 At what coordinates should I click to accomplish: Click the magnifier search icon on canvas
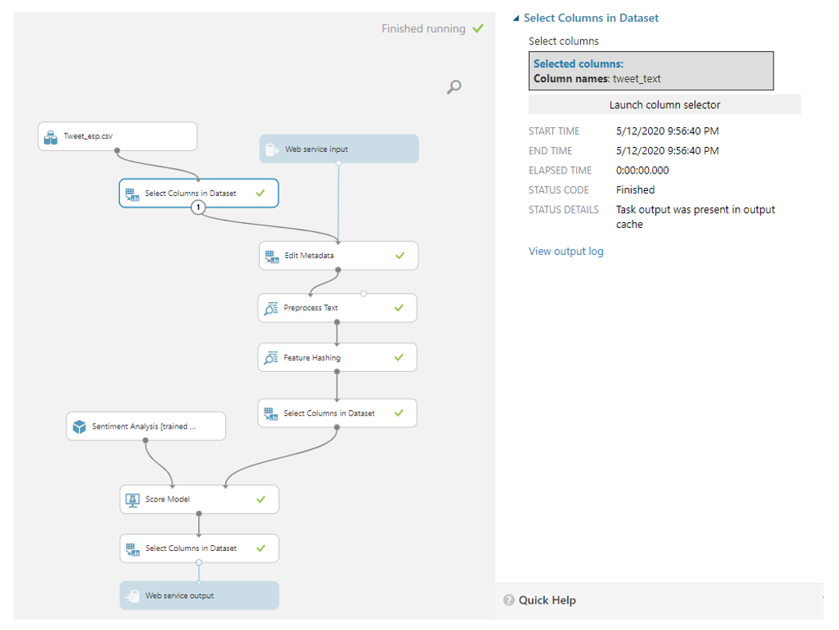click(454, 87)
